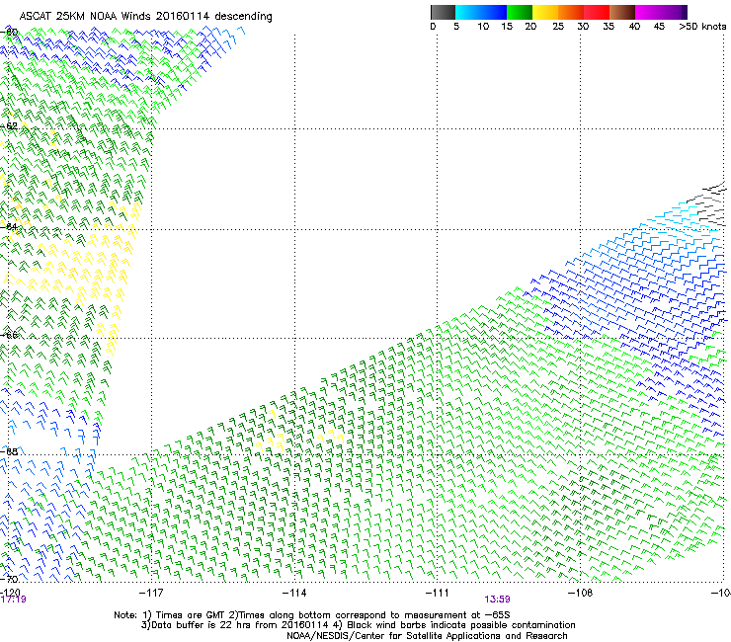Click the ">50 knots" legend label
The image size is (731, 642).
(702, 27)
